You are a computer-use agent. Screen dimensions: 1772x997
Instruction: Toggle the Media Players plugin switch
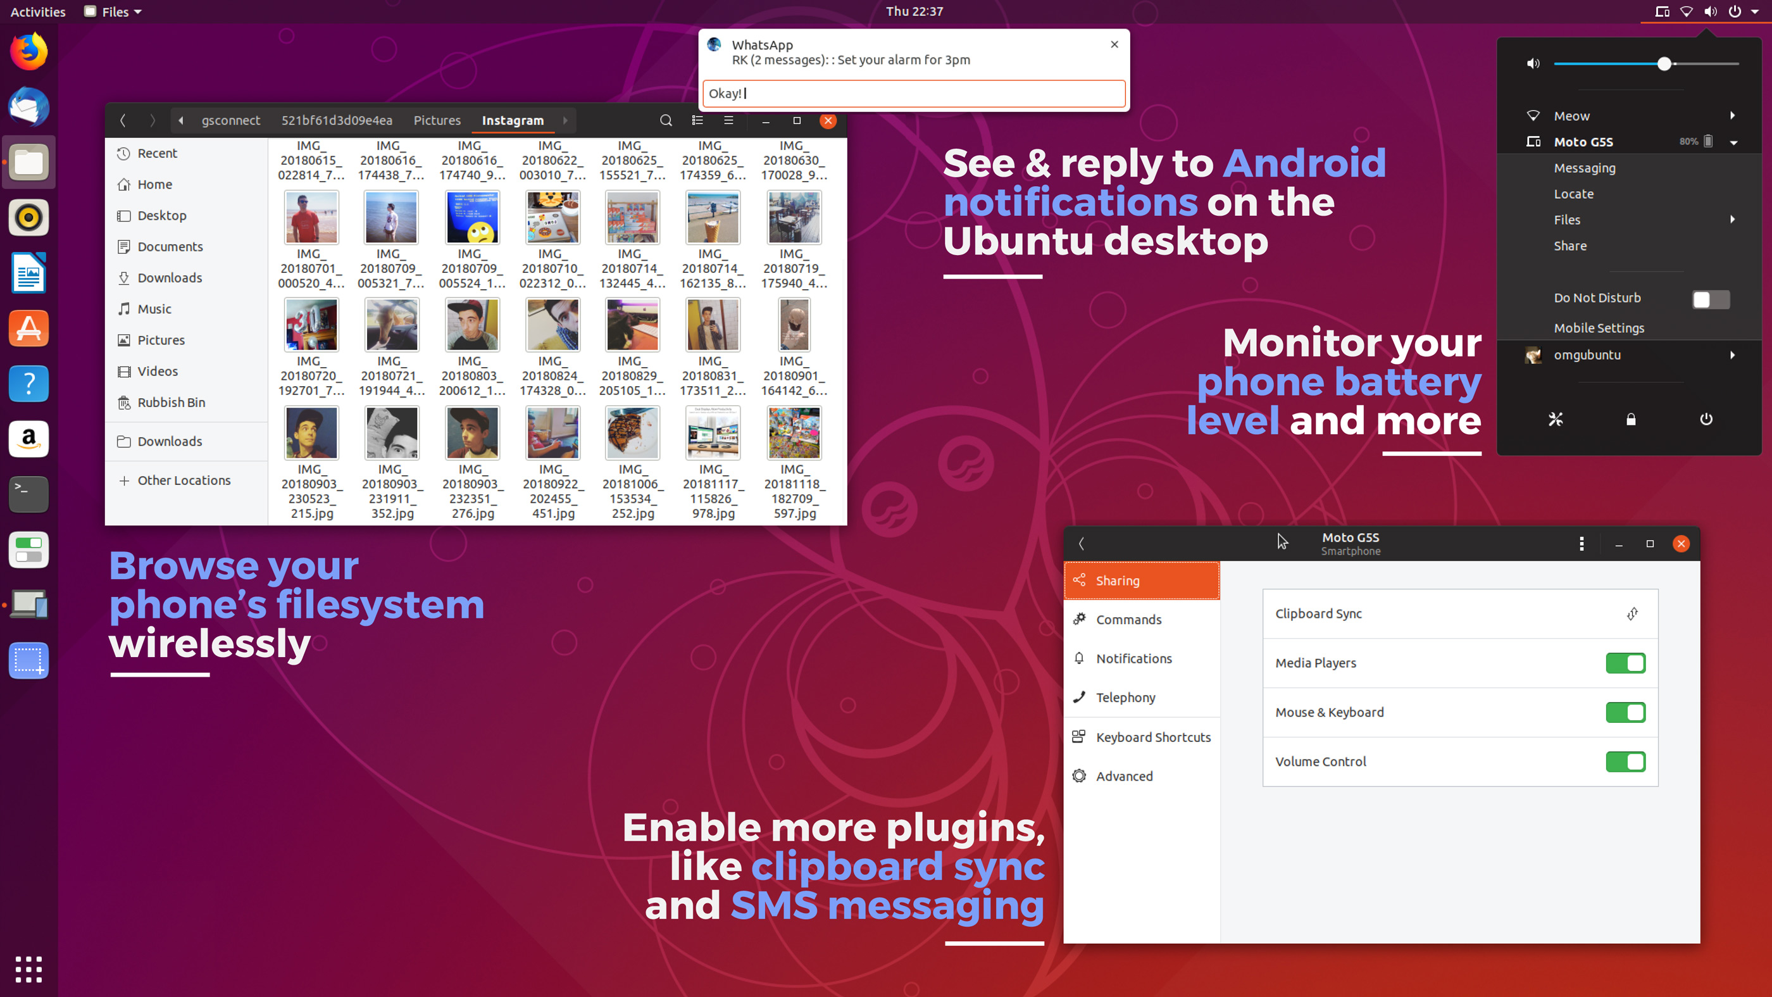1625,662
